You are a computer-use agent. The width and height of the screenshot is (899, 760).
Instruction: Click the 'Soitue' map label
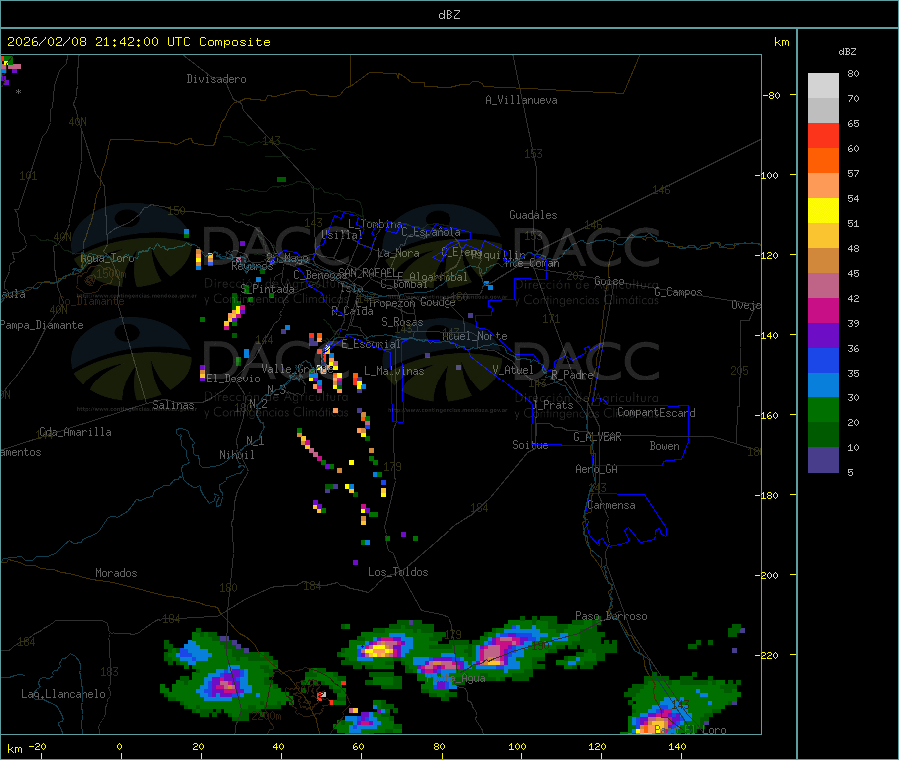pyautogui.click(x=530, y=445)
